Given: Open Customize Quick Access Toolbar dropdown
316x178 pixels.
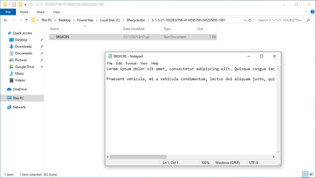Looking at the screenshot, I should 25,4.
